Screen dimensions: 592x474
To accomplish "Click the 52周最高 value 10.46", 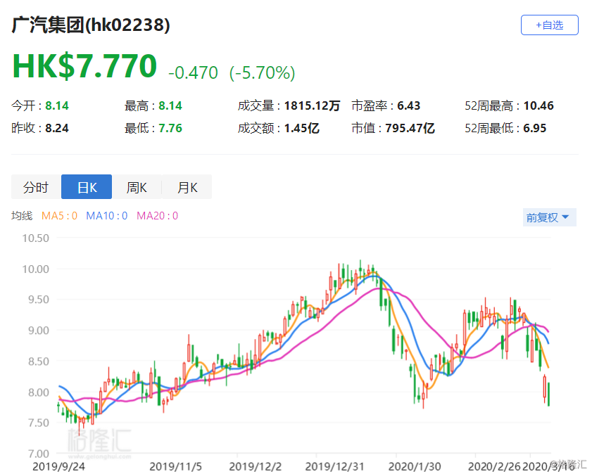I will point(539,105).
